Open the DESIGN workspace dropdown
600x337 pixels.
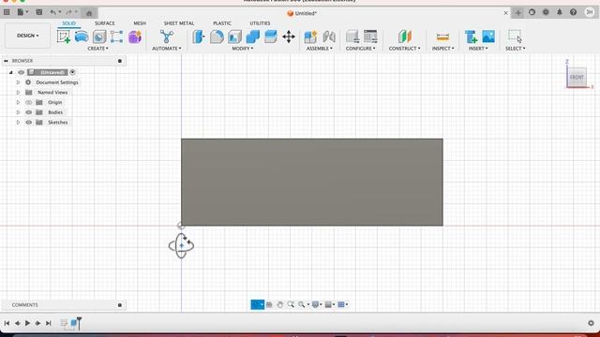(x=27, y=36)
